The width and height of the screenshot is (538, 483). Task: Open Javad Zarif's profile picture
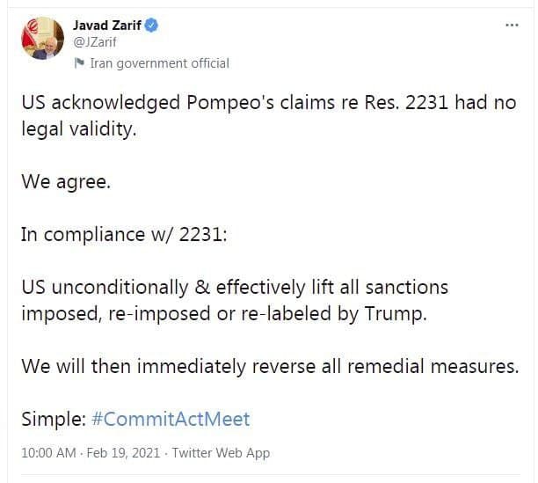coord(41,38)
